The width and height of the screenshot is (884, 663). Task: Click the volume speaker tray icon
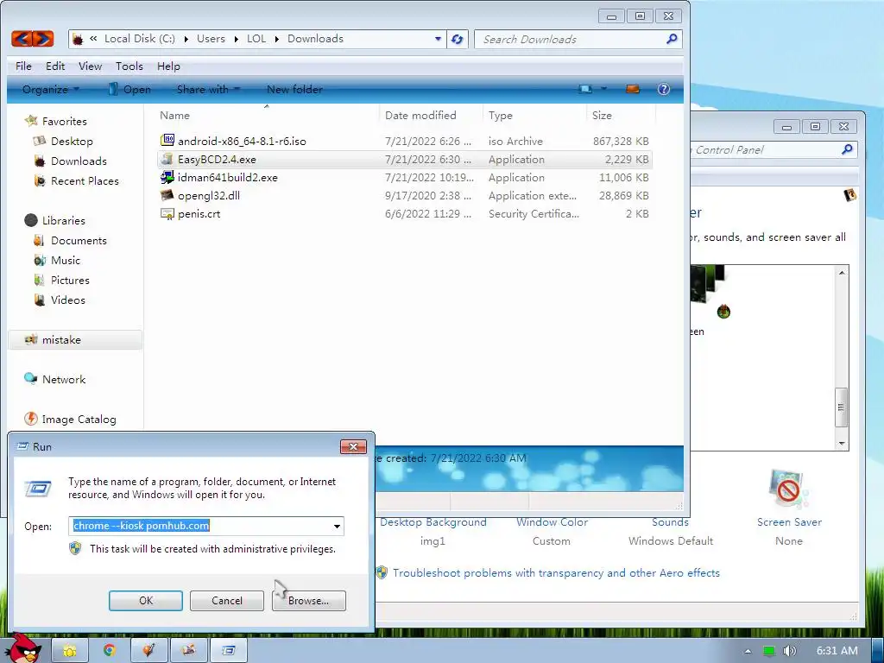pyautogui.click(x=790, y=651)
